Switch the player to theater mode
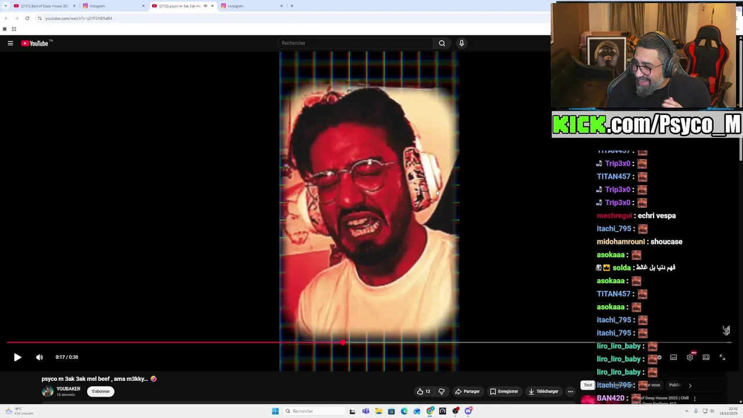 coord(706,357)
